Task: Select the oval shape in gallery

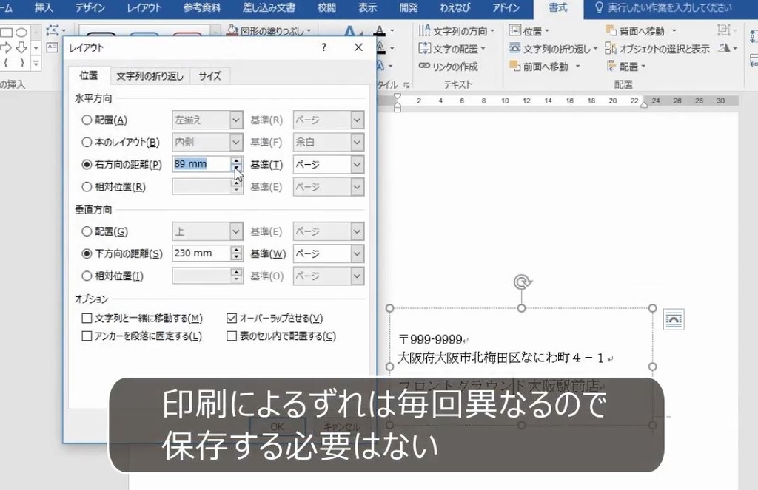Action: 21,33
